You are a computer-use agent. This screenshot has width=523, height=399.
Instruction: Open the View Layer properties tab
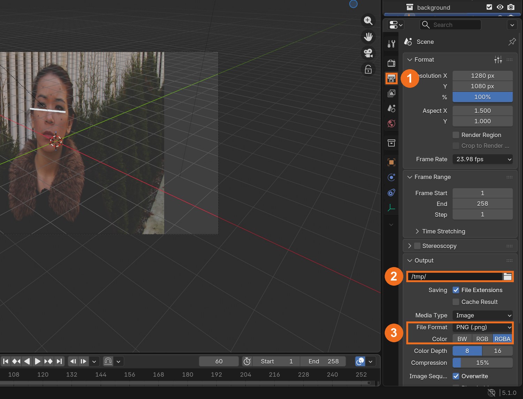pyautogui.click(x=391, y=93)
